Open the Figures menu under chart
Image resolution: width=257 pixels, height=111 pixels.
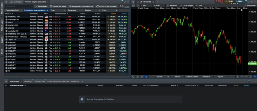pos(220,77)
